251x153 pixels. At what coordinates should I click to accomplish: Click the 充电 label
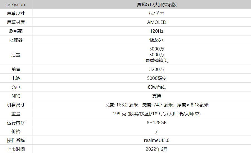pos(16,87)
